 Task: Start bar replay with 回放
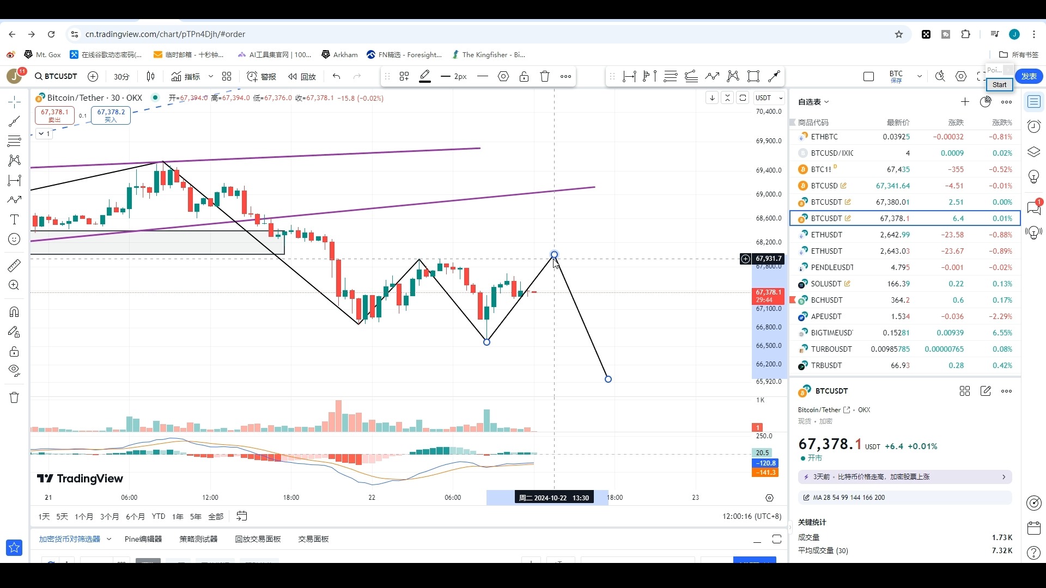[x=302, y=76]
